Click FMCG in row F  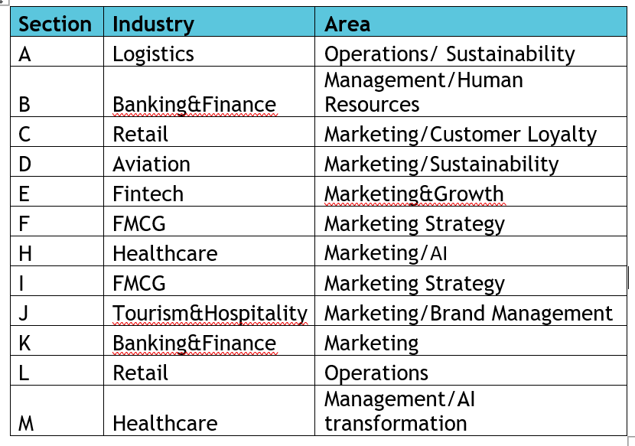(x=139, y=223)
